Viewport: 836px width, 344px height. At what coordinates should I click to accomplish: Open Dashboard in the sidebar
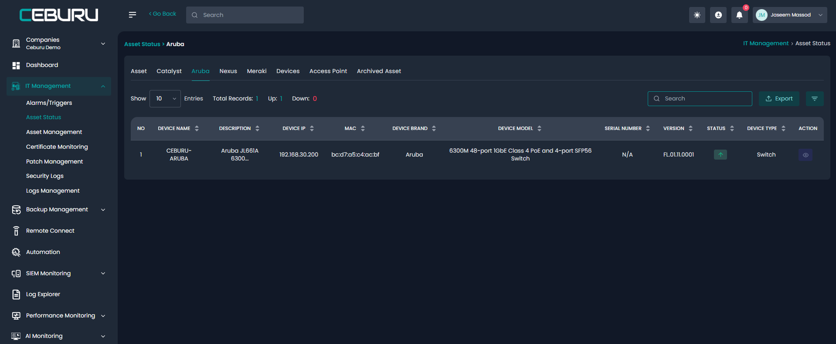pos(42,65)
